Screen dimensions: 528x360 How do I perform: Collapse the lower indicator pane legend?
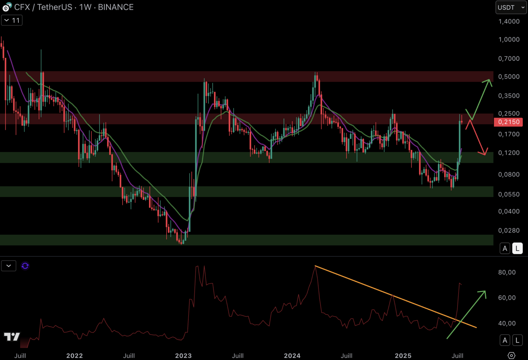point(9,266)
